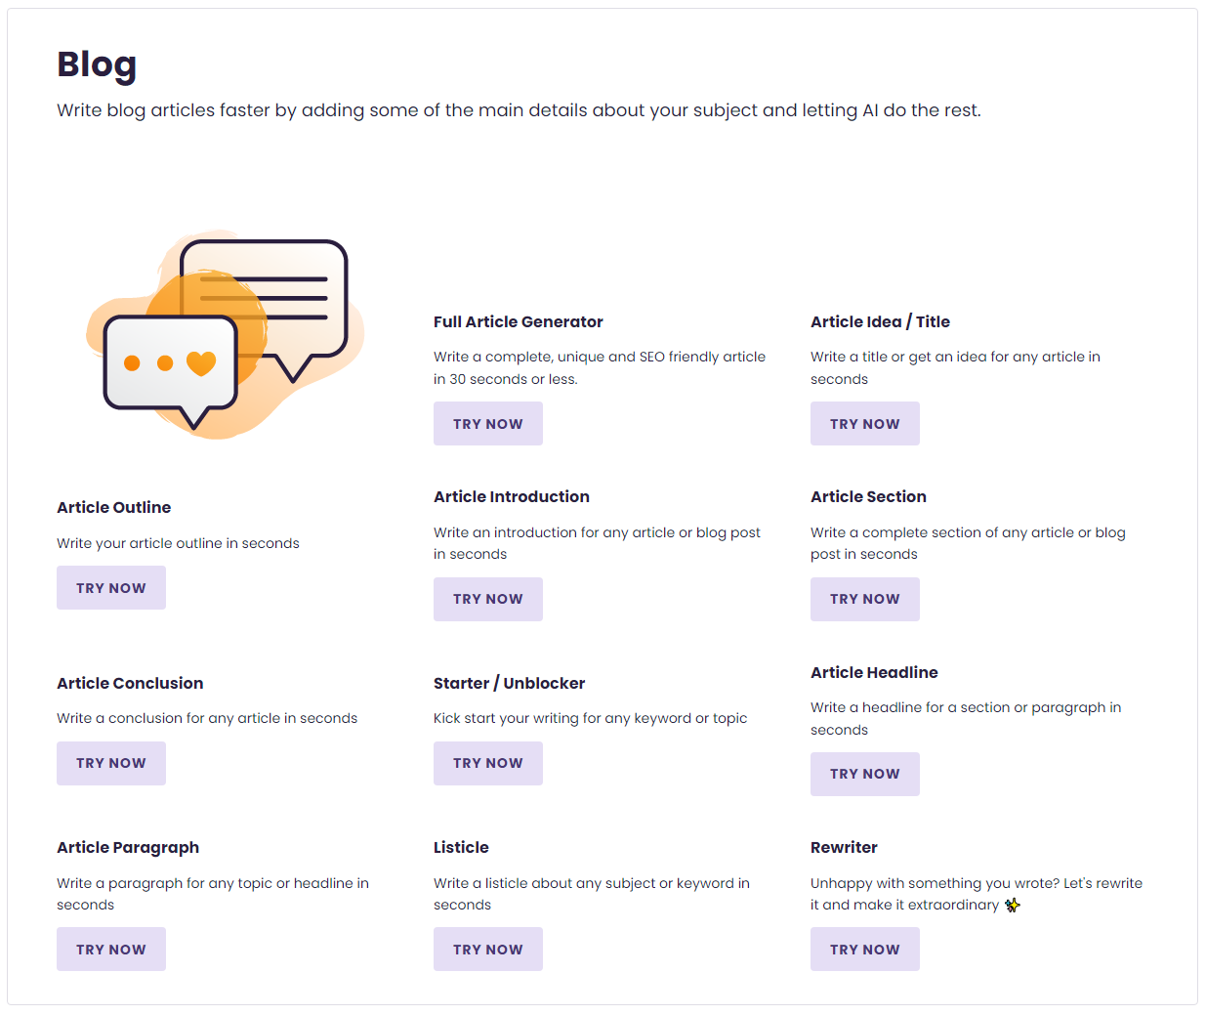This screenshot has height=1015, width=1206.
Task: Click the Rewriter section title
Action: pos(844,847)
